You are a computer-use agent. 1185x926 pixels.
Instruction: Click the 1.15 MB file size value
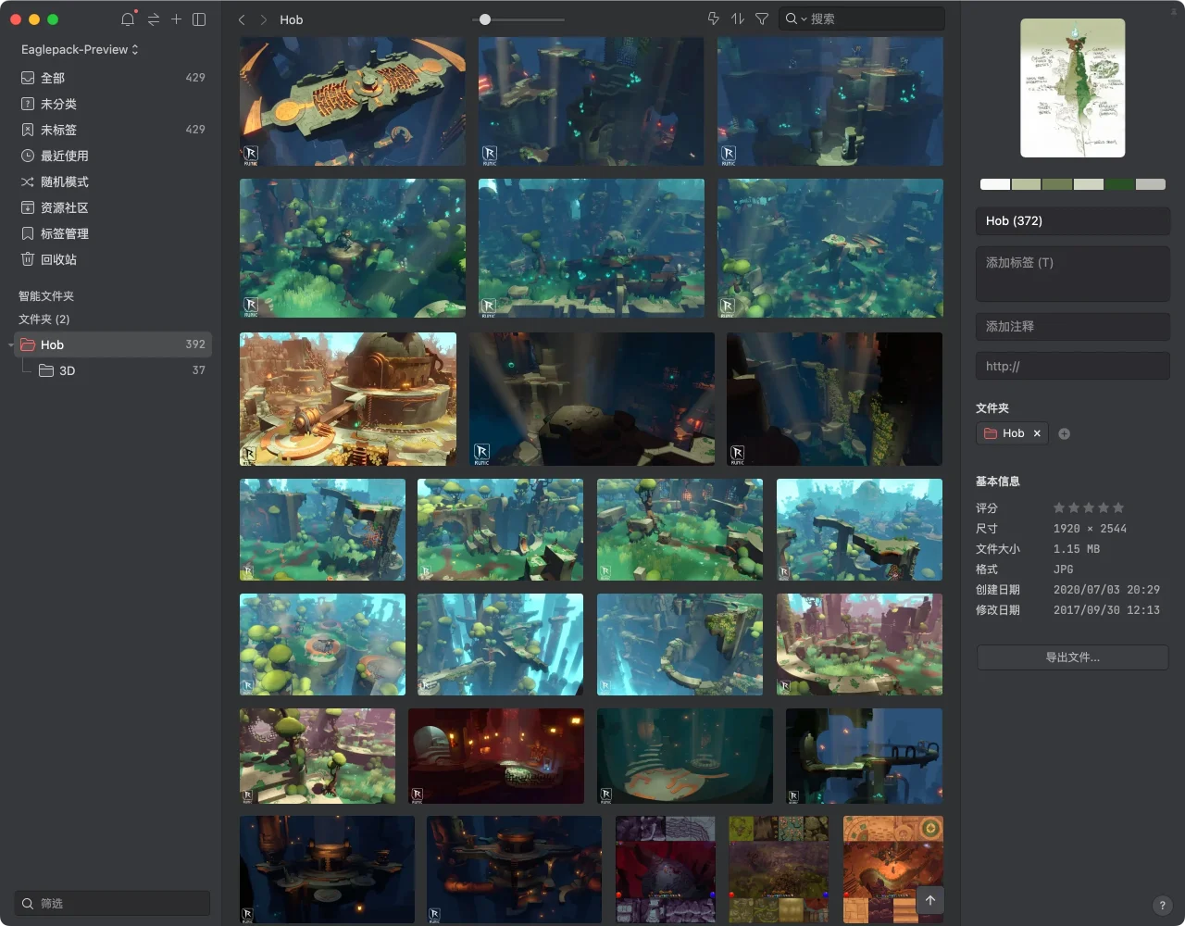coord(1077,549)
